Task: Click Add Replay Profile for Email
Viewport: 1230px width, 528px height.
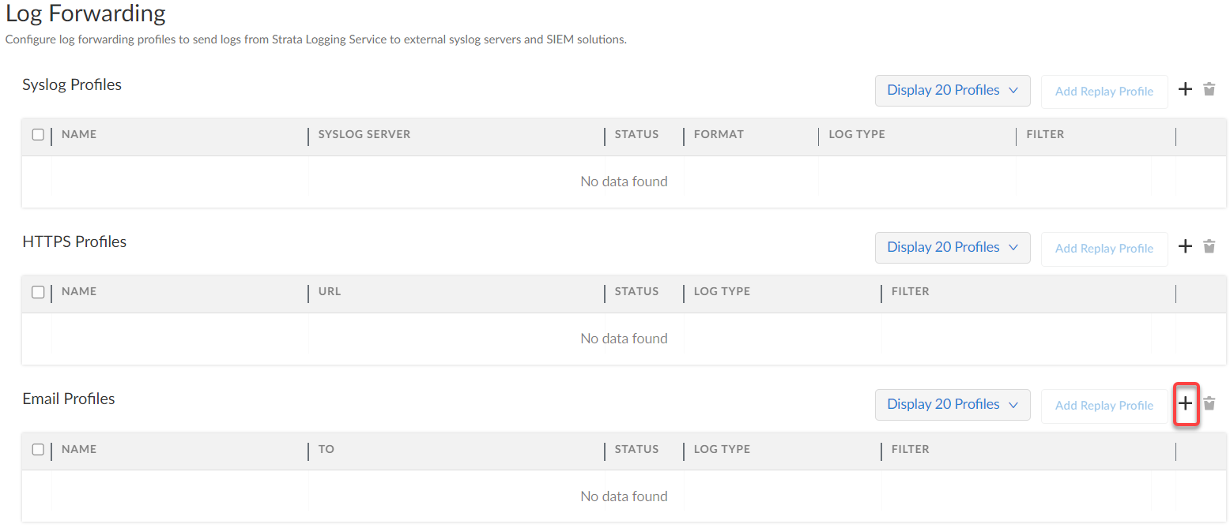Action: [1104, 406]
